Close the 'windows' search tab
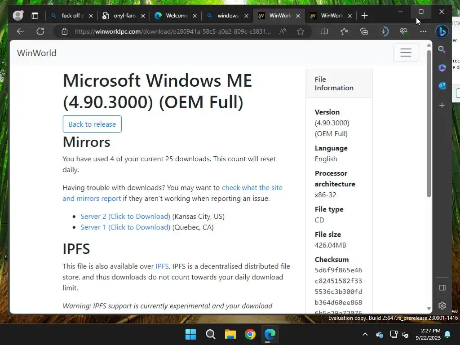Screen dimensions: 460x345 click(x=247, y=16)
